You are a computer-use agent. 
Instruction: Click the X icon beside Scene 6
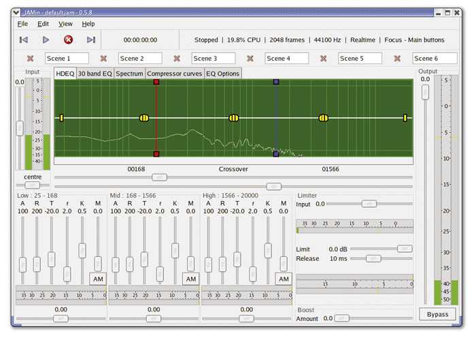[x=397, y=59]
